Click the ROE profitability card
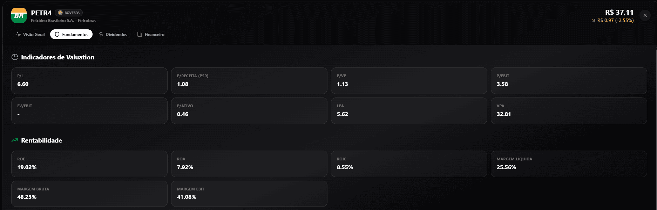 click(x=89, y=164)
